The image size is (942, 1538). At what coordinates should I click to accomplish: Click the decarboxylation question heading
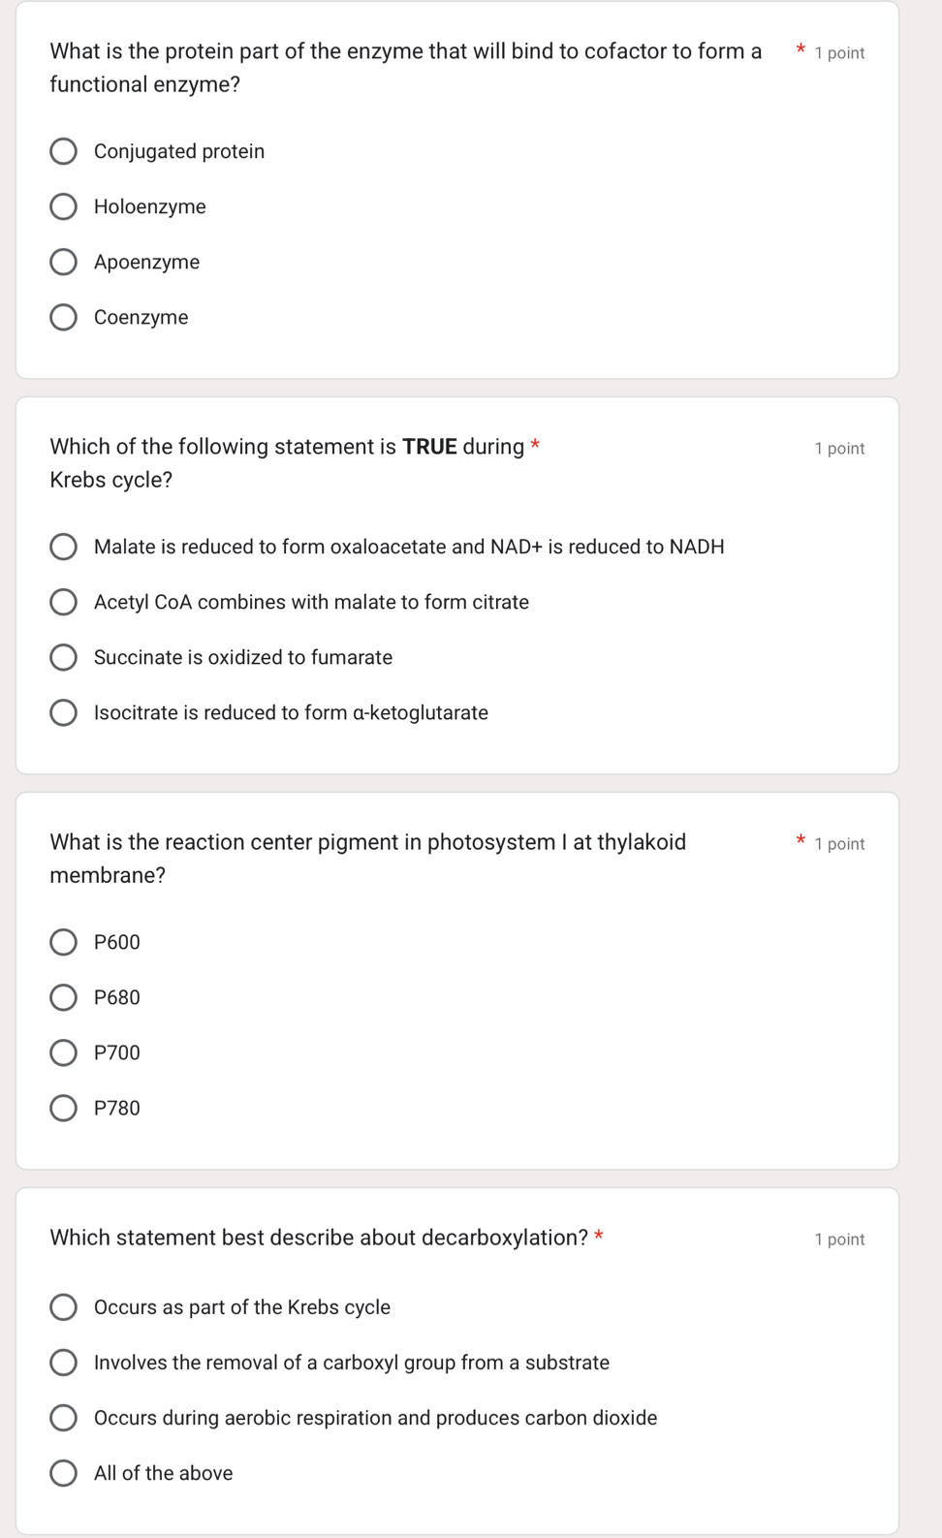tap(319, 1238)
